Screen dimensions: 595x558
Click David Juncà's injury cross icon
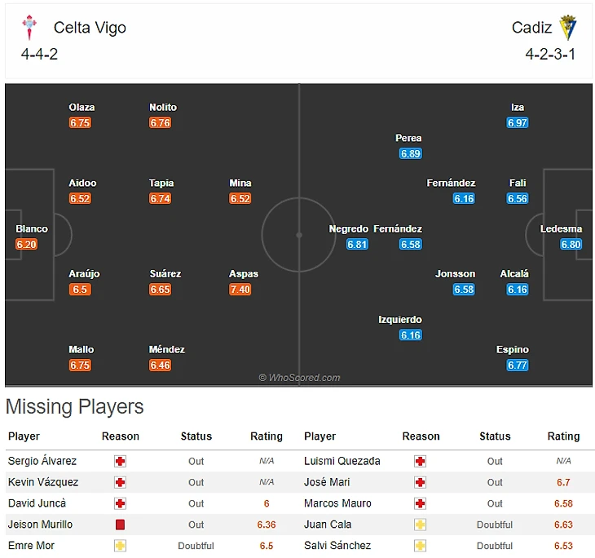(x=121, y=503)
